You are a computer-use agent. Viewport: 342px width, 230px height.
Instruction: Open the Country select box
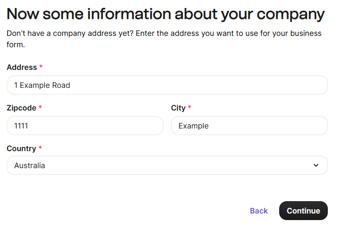pos(167,165)
